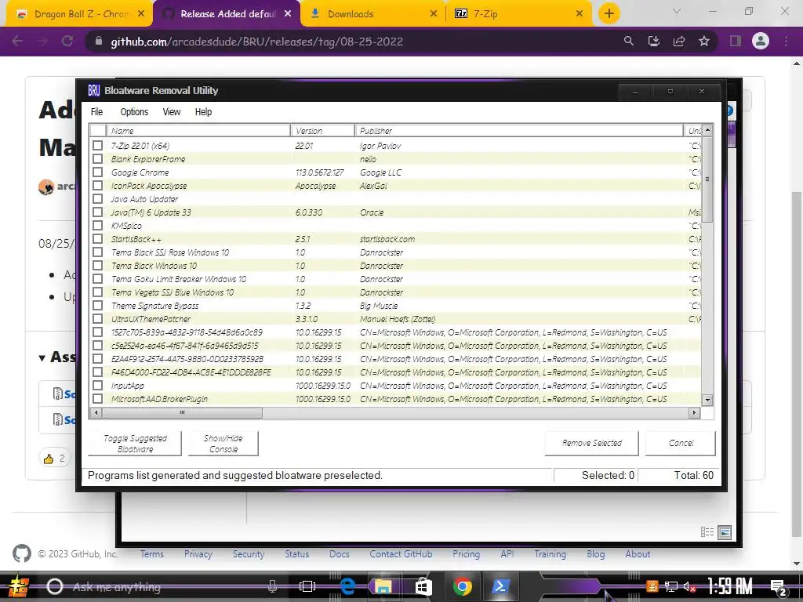Check the Java Auto Updater box
Image resolution: width=803 pixels, height=602 pixels.
pyautogui.click(x=97, y=198)
